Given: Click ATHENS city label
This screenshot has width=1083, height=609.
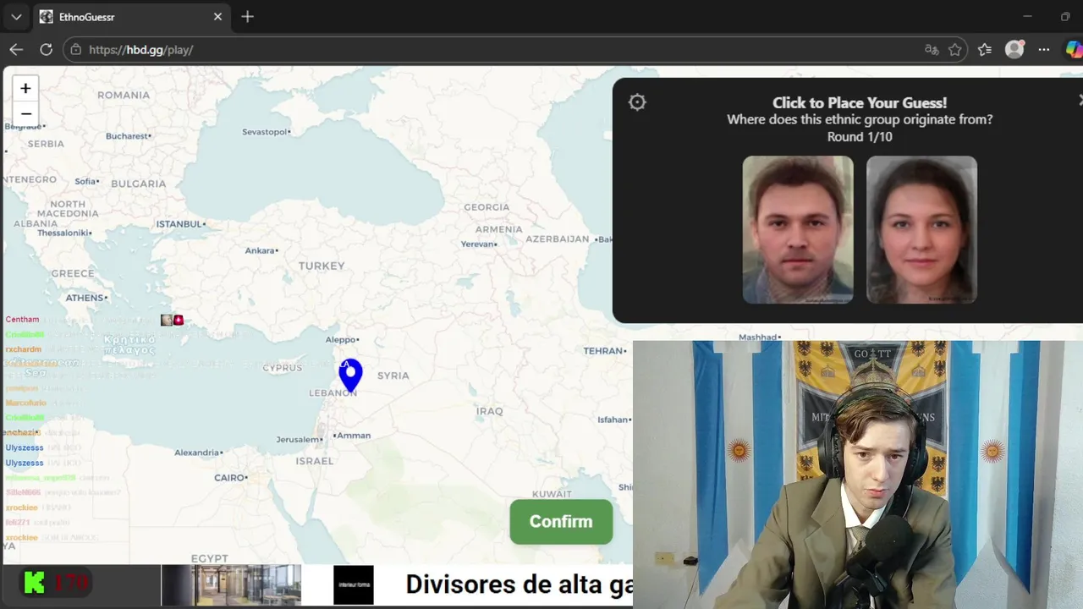Looking at the screenshot, I should pyautogui.click(x=85, y=298).
